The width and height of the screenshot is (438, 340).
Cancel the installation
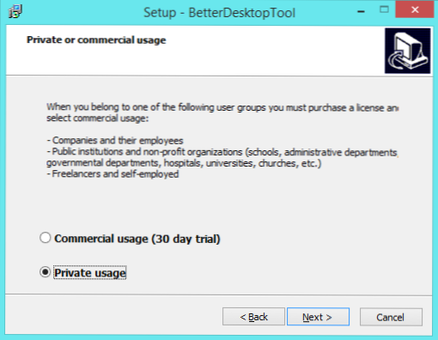[x=391, y=317]
